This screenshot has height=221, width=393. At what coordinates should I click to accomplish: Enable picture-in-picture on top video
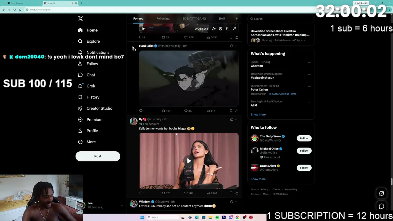pyautogui.click(x=228, y=29)
